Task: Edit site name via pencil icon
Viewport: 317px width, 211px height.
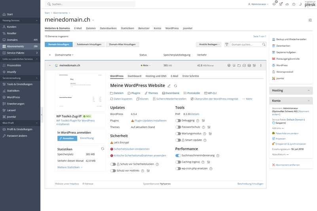Action: (169, 86)
